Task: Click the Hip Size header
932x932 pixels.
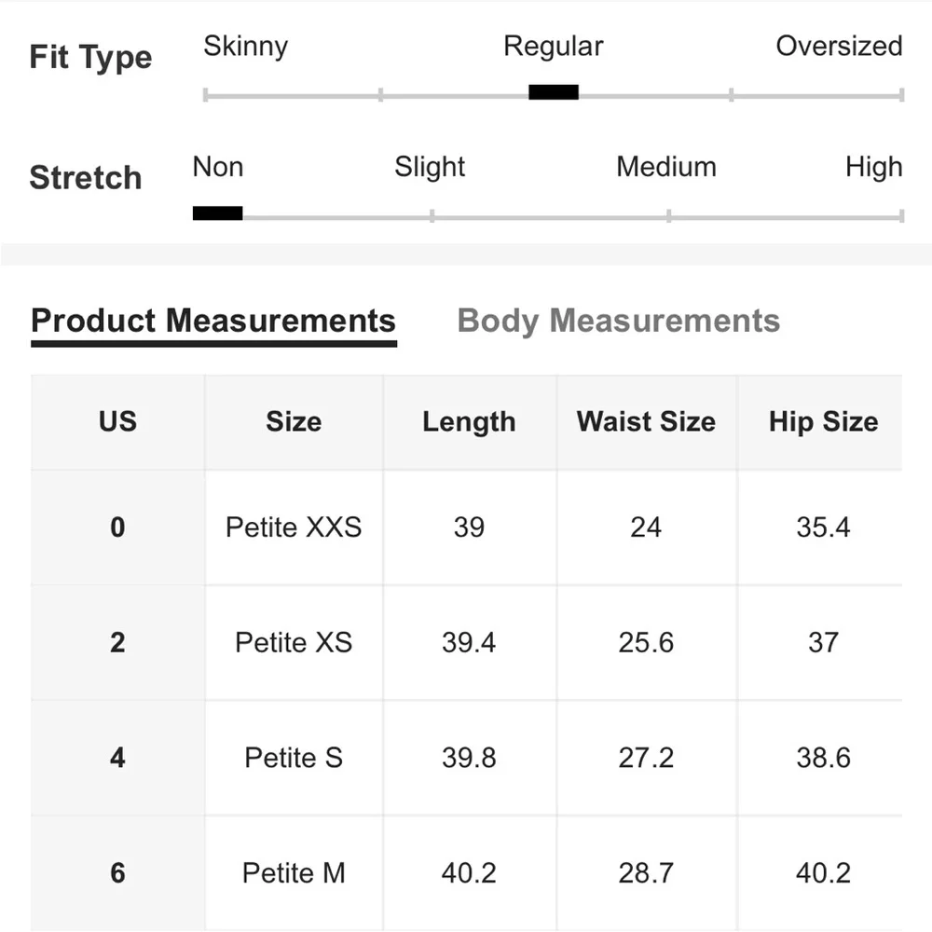Action: click(x=823, y=421)
